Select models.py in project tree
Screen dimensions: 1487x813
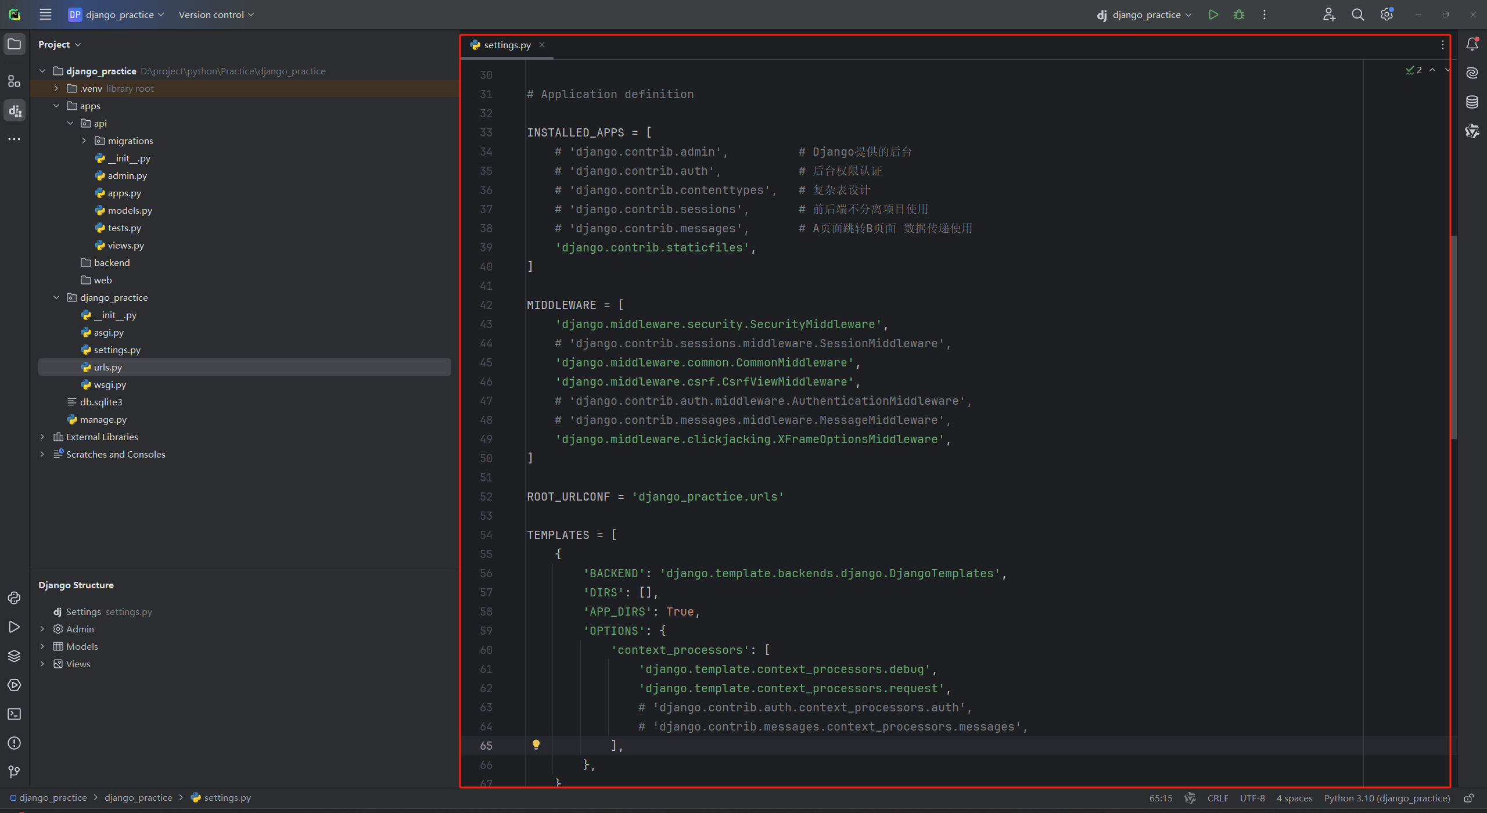point(130,210)
